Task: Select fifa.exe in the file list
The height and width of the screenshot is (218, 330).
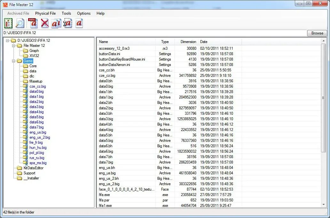Action: [x=104, y=195]
